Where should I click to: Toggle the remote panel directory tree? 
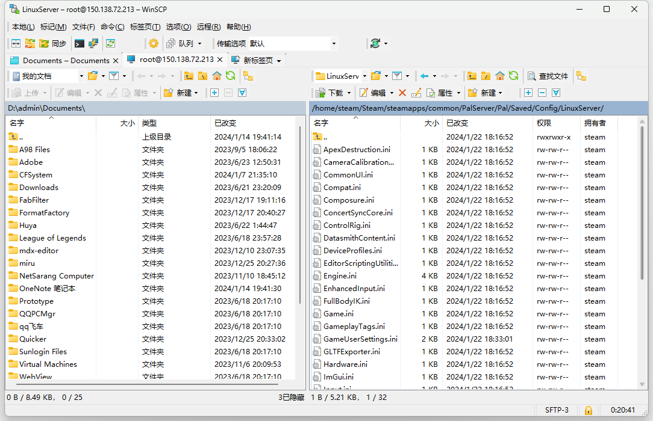pyautogui.click(x=581, y=76)
